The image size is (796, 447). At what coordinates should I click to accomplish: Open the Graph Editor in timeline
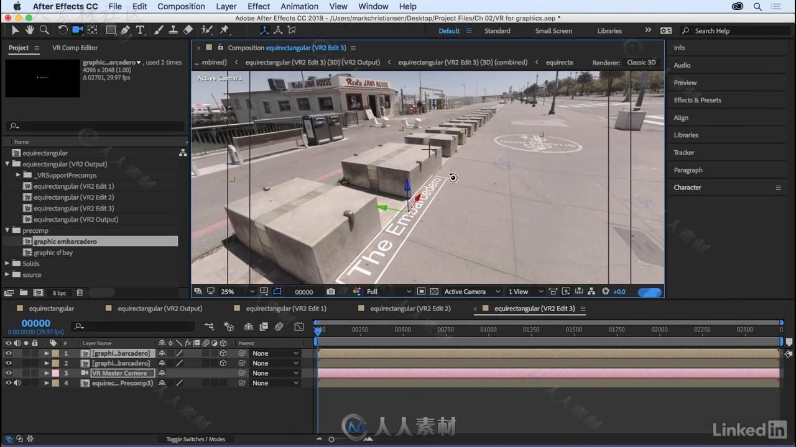coord(299,327)
